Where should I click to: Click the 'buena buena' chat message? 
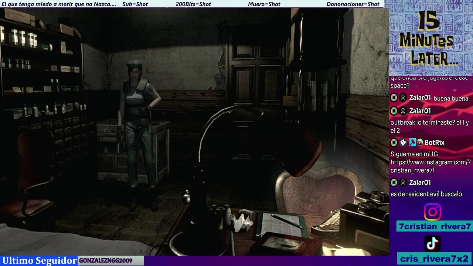(451, 98)
